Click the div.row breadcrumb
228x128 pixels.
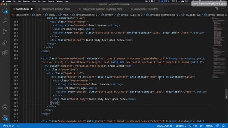(109, 15)
